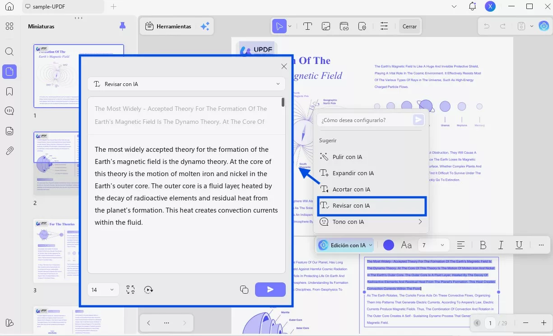Zoom out with the minus button

(525, 323)
